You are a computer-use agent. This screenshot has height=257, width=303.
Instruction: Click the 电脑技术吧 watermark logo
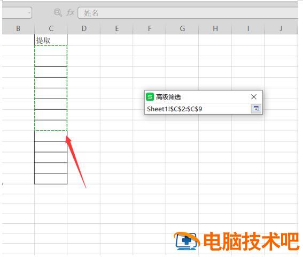(x=237, y=241)
